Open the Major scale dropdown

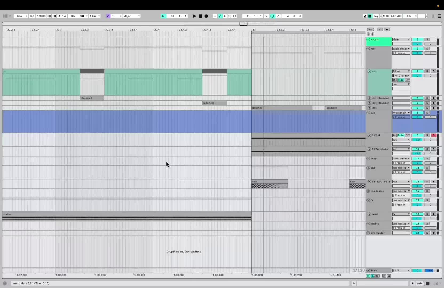click(x=131, y=16)
